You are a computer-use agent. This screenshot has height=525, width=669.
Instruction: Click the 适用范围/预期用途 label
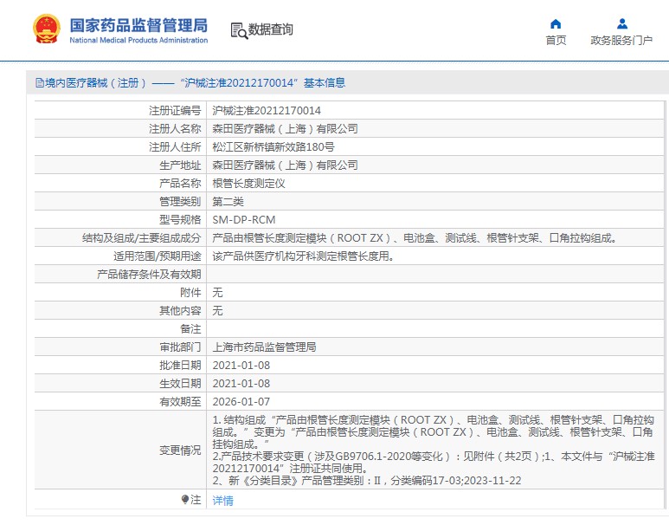tap(157, 256)
